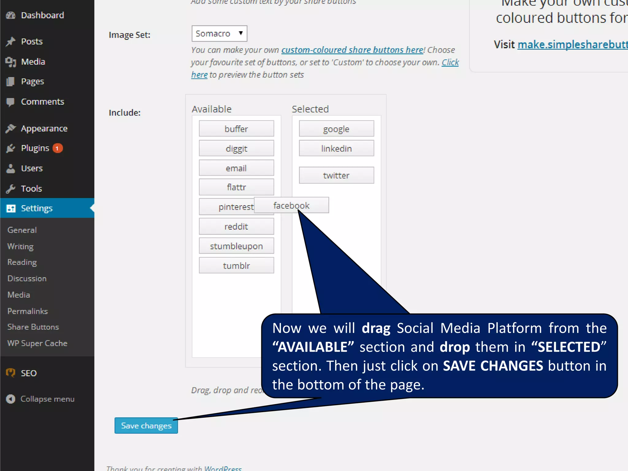The image size is (628, 471).
Task: Click the Plugins plug icon
Action: (11, 148)
